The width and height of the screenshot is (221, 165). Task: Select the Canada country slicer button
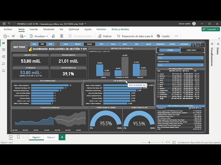pyautogui.click(x=170, y=50)
